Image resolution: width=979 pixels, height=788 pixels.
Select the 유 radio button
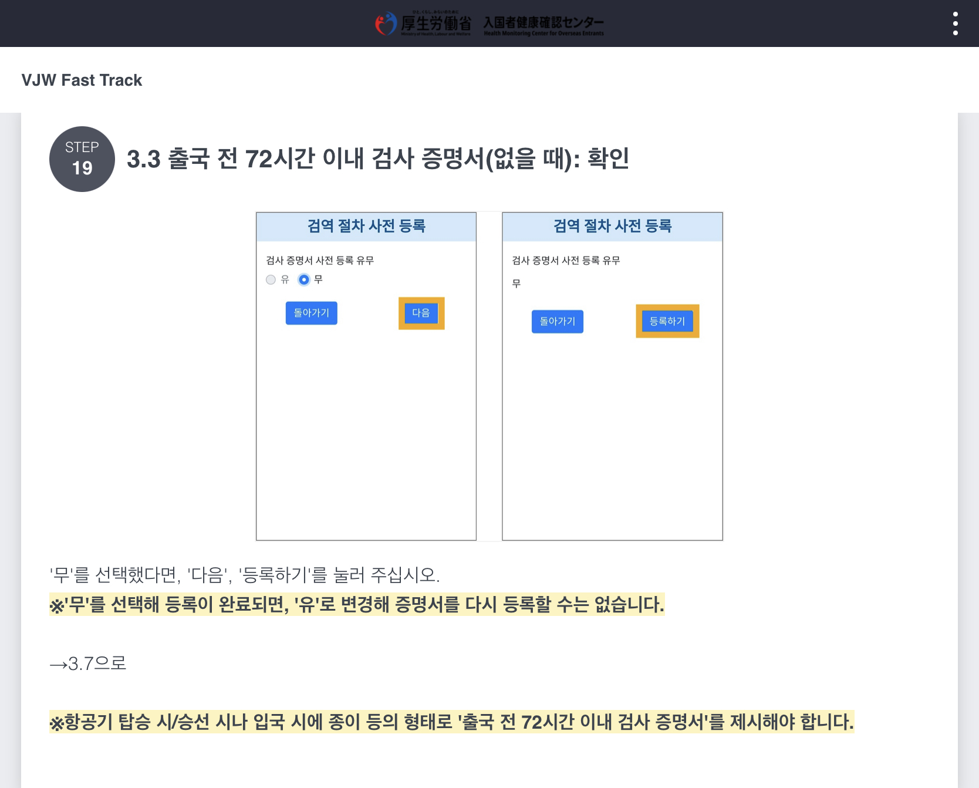271,280
